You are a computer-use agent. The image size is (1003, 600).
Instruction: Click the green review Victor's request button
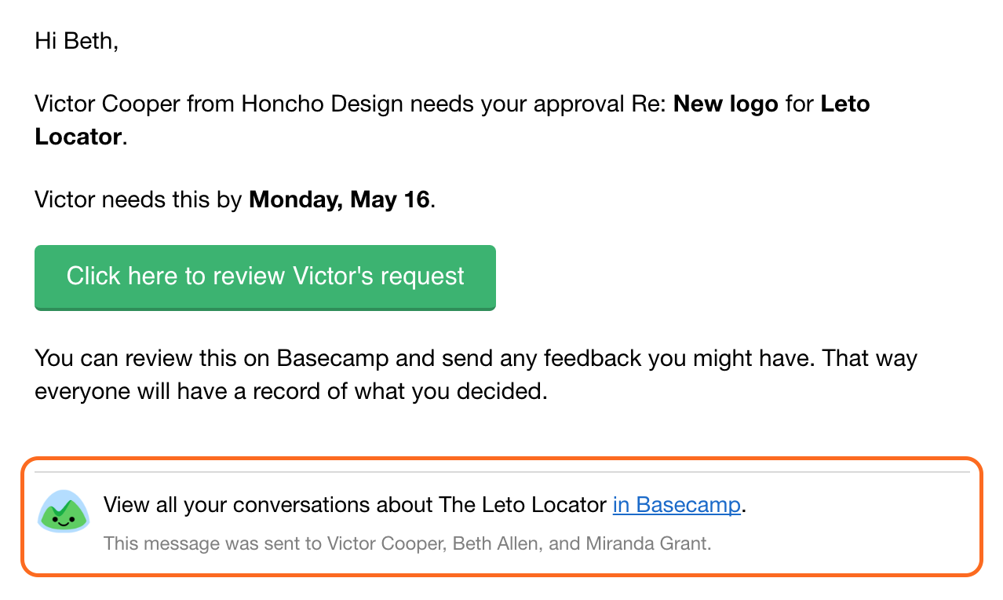pos(265,277)
